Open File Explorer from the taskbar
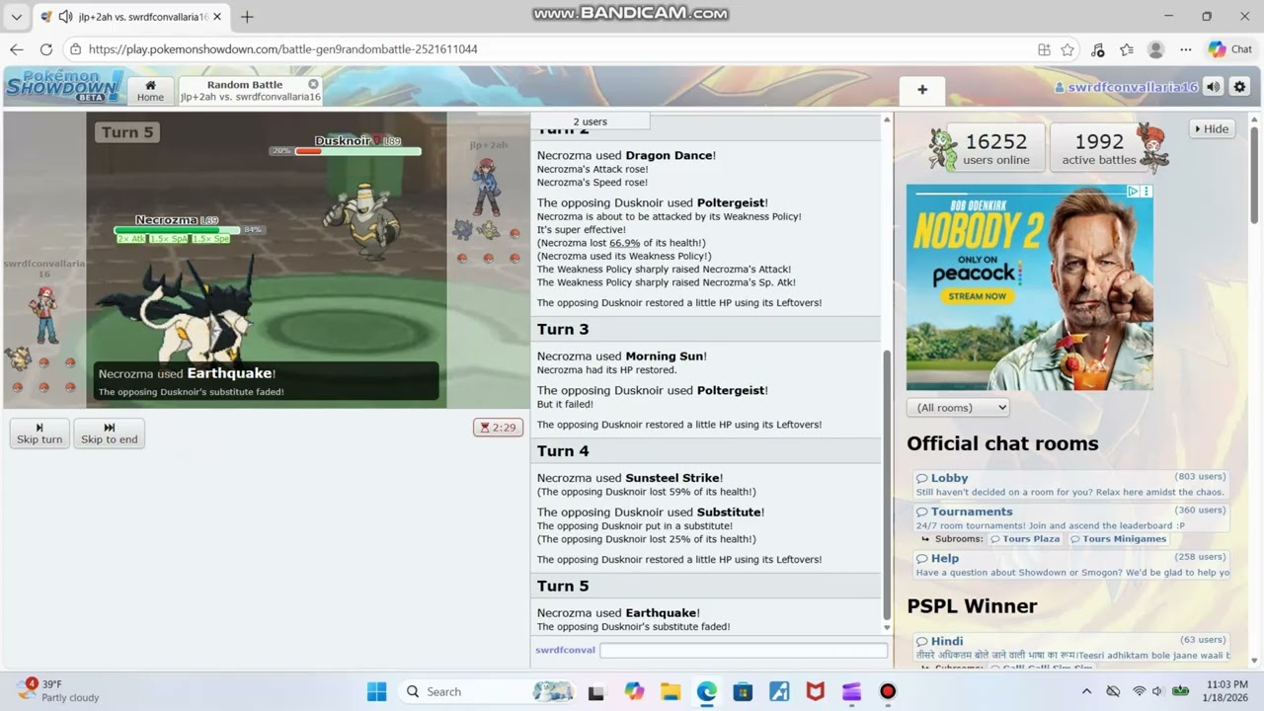The width and height of the screenshot is (1264, 711). [x=671, y=691]
